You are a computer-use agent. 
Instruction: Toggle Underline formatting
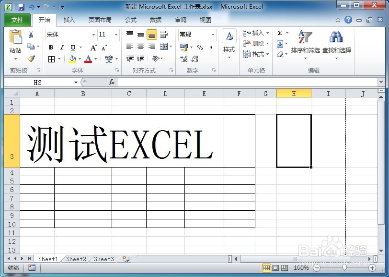pos(73,47)
